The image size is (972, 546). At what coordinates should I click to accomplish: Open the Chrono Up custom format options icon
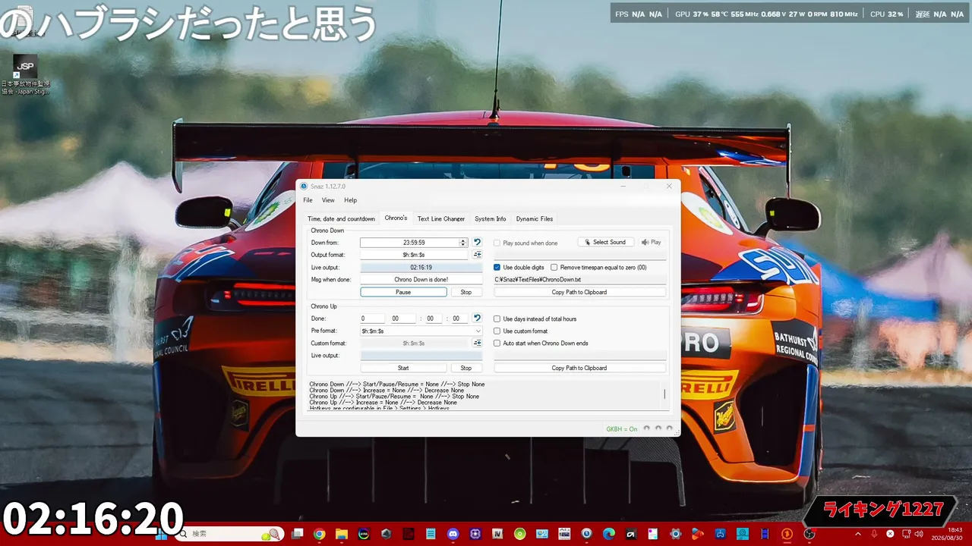click(x=477, y=343)
